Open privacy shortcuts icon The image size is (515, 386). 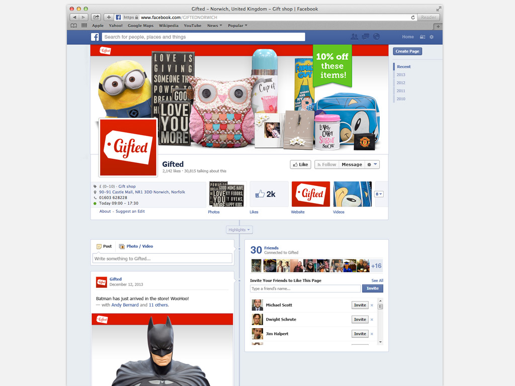(422, 37)
